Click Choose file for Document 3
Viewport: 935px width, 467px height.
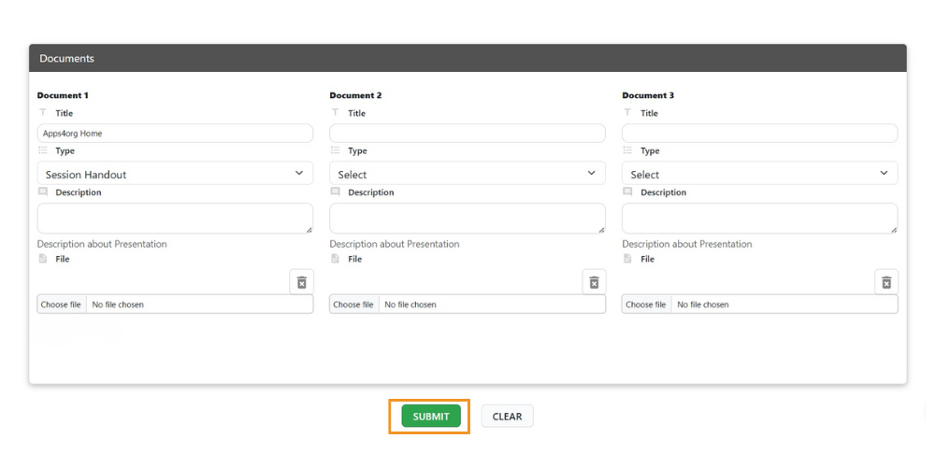tap(646, 304)
